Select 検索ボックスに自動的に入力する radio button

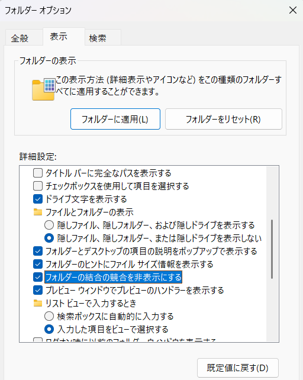[x=49, y=316]
